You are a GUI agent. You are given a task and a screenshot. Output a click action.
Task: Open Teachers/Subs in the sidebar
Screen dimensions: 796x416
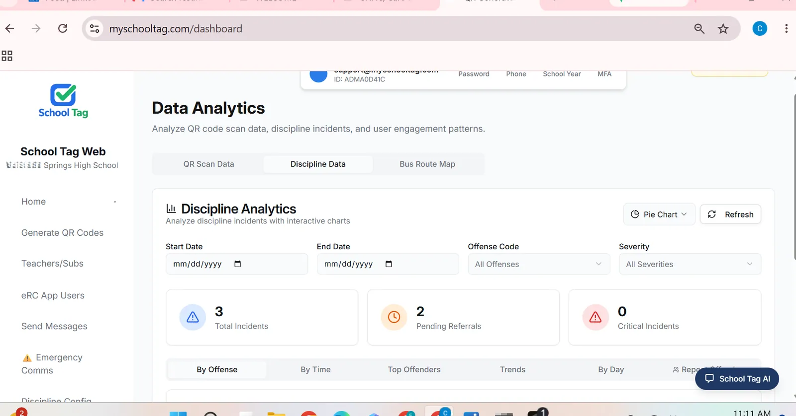point(52,264)
